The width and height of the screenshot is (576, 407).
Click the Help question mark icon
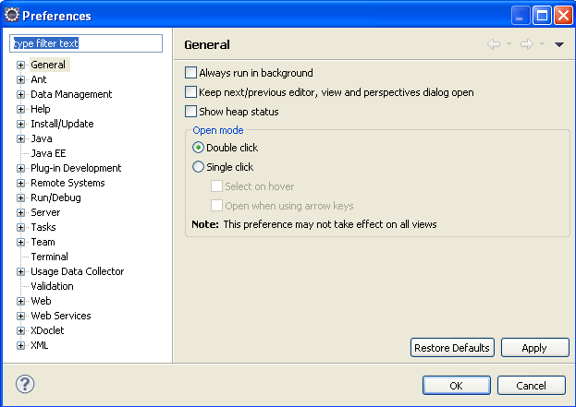[25, 384]
